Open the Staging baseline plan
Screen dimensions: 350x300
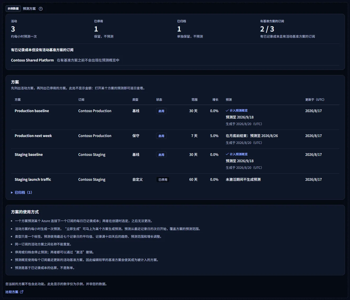(29, 155)
